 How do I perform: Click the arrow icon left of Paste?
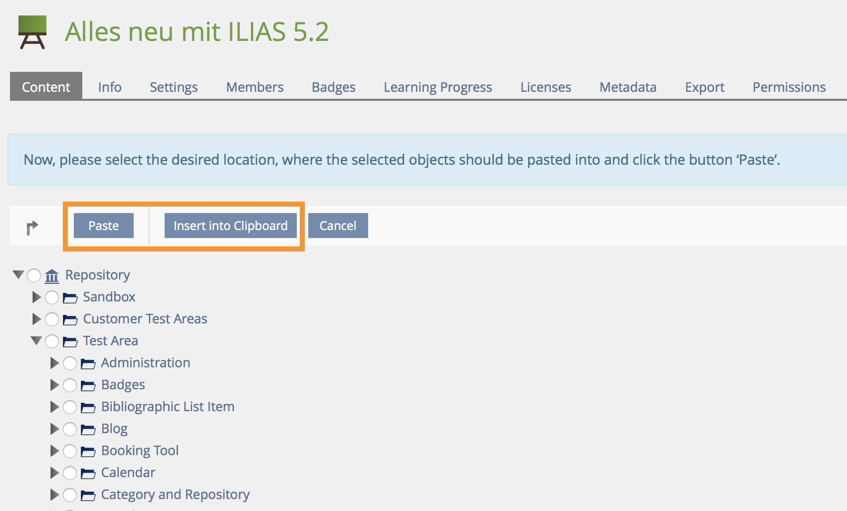click(32, 228)
